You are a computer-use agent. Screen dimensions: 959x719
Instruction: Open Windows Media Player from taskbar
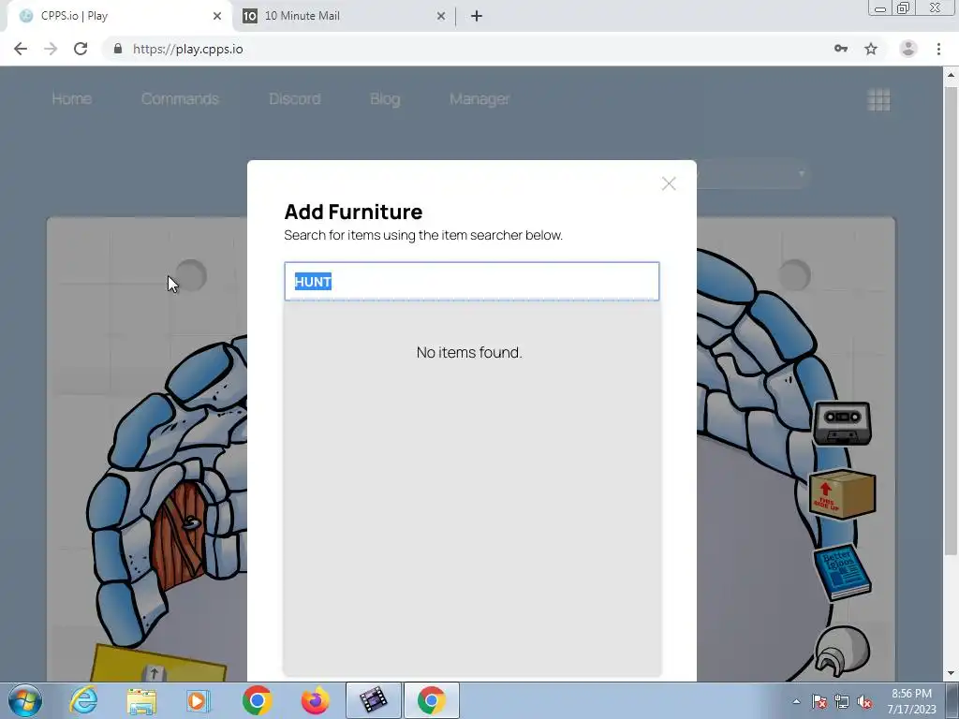[198, 700]
